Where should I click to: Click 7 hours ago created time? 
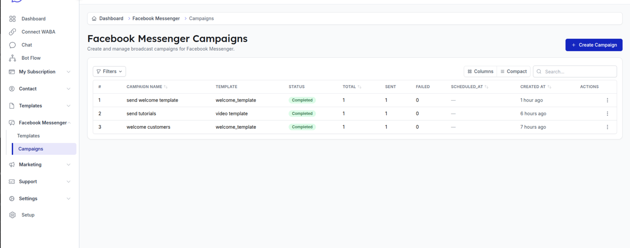pos(533,127)
